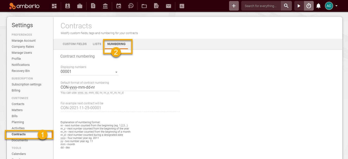This screenshot has width=348, height=159.
Task: Open the folder documents icon
Action: 144,6
